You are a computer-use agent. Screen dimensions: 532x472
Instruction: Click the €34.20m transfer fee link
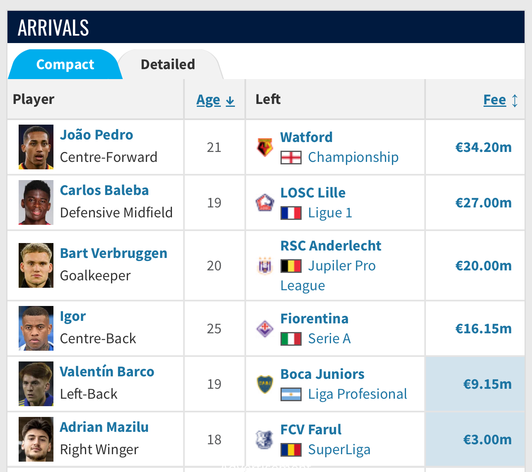484,147
